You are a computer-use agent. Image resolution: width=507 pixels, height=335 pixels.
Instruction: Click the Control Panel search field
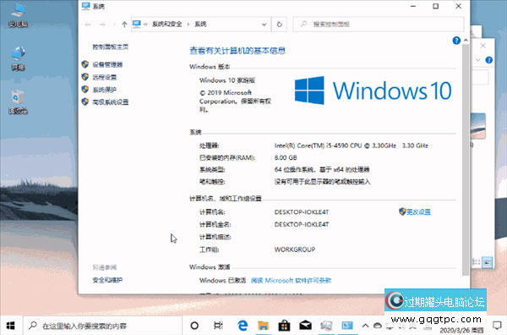pyautogui.click(x=379, y=25)
